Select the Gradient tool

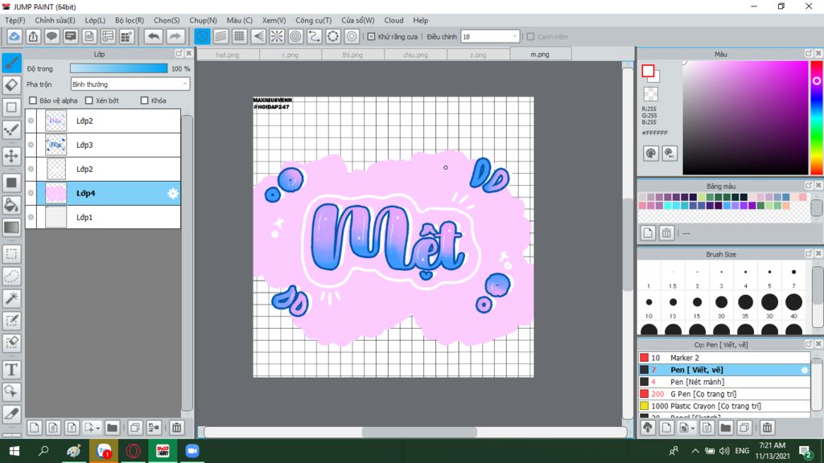click(x=11, y=227)
